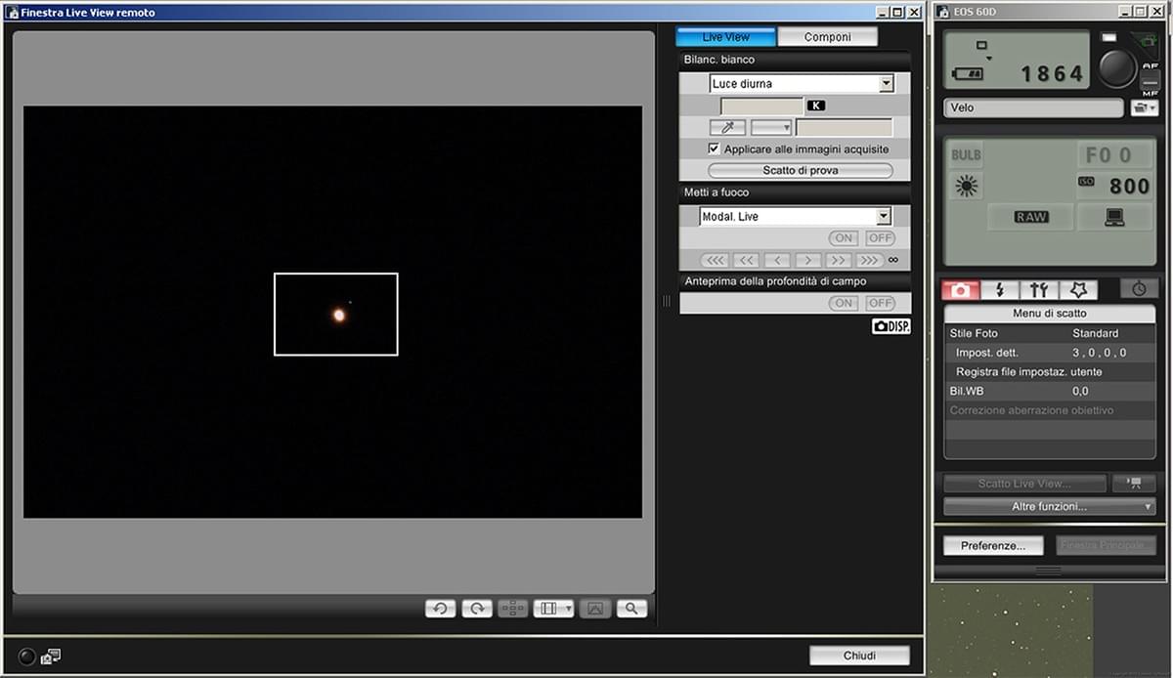
Task: Click the self-timer clock icon
Action: click(x=1140, y=290)
